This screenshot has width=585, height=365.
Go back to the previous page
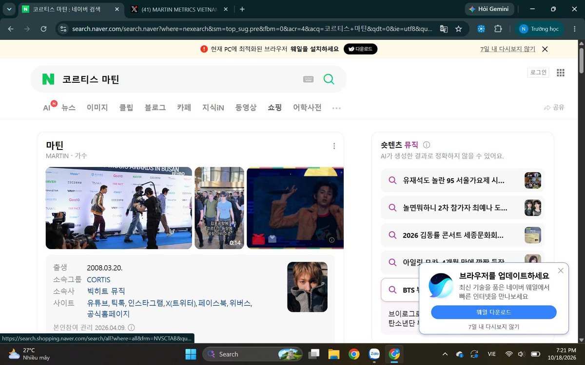point(11,29)
